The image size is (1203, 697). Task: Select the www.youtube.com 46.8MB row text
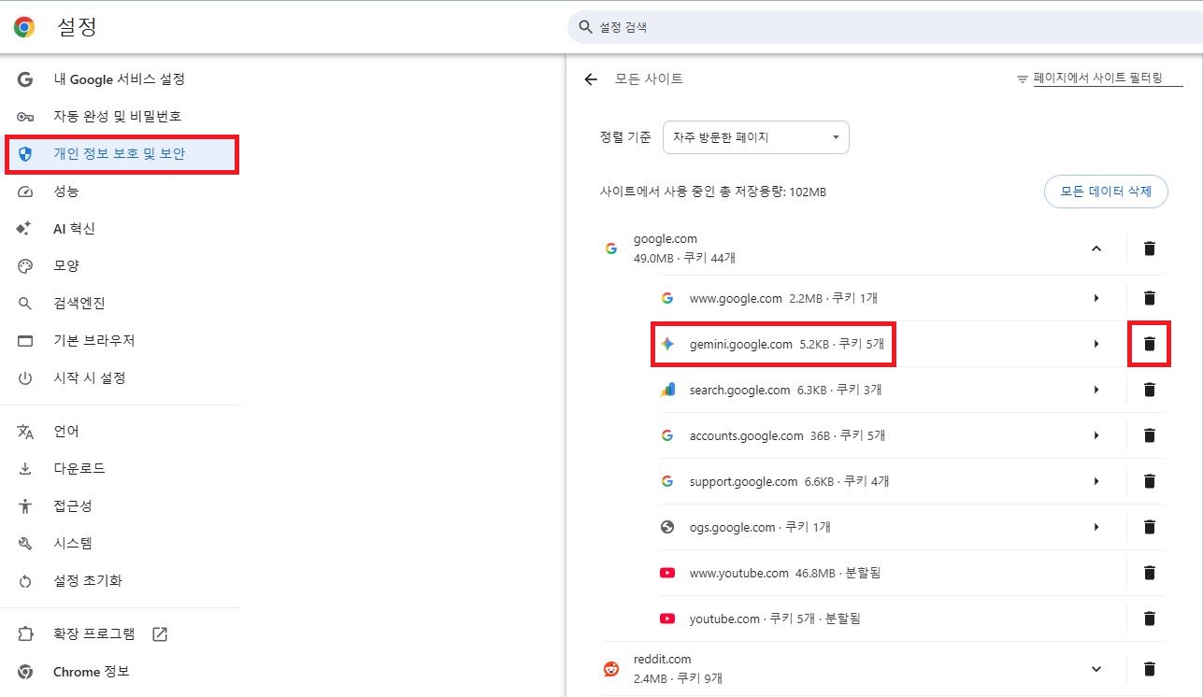785,573
